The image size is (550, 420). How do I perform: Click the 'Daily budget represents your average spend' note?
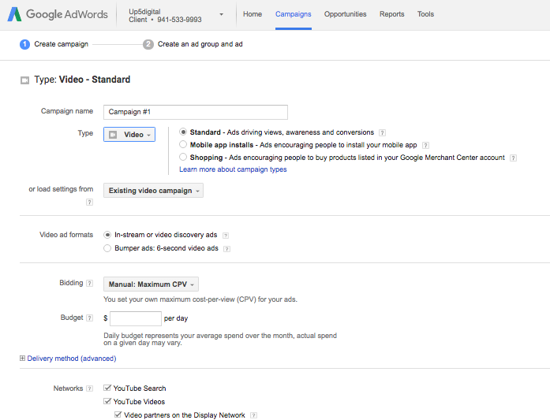click(x=220, y=339)
